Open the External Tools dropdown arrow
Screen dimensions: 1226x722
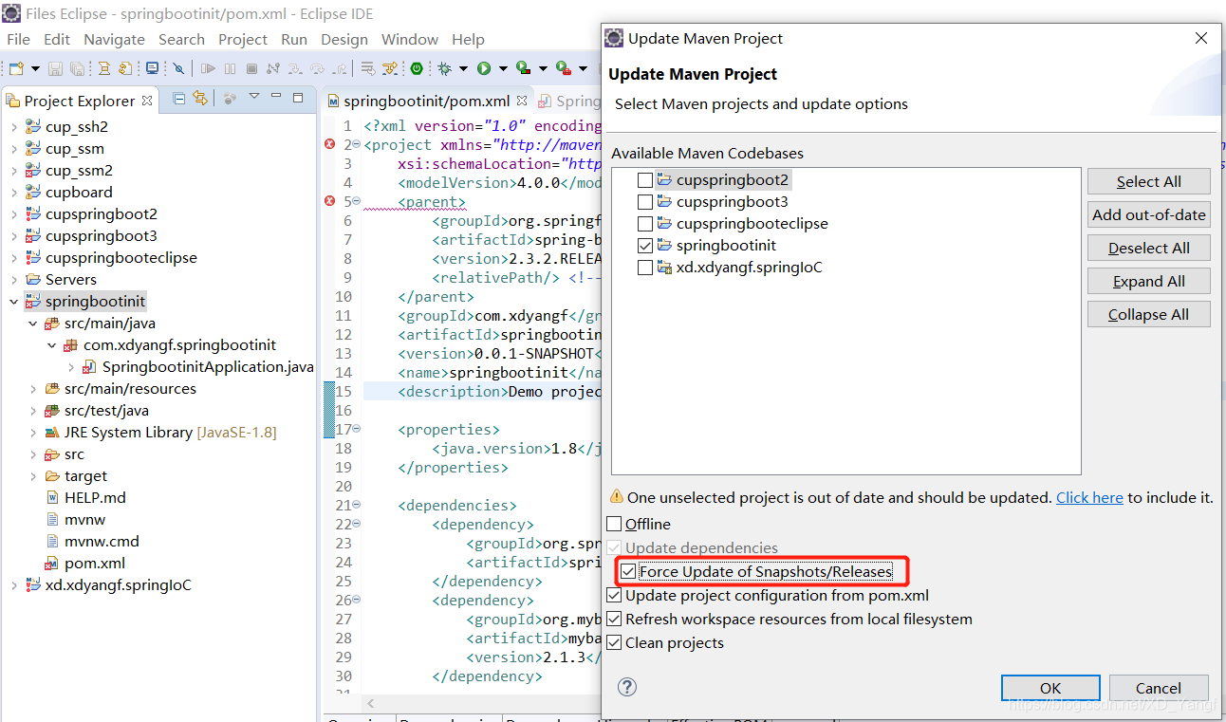(583, 68)
